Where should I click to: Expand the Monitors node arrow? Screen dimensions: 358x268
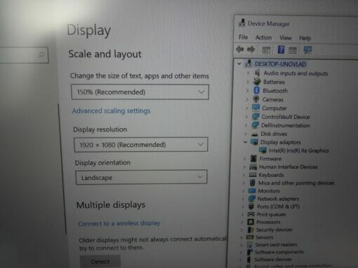[x=244, y=191]
